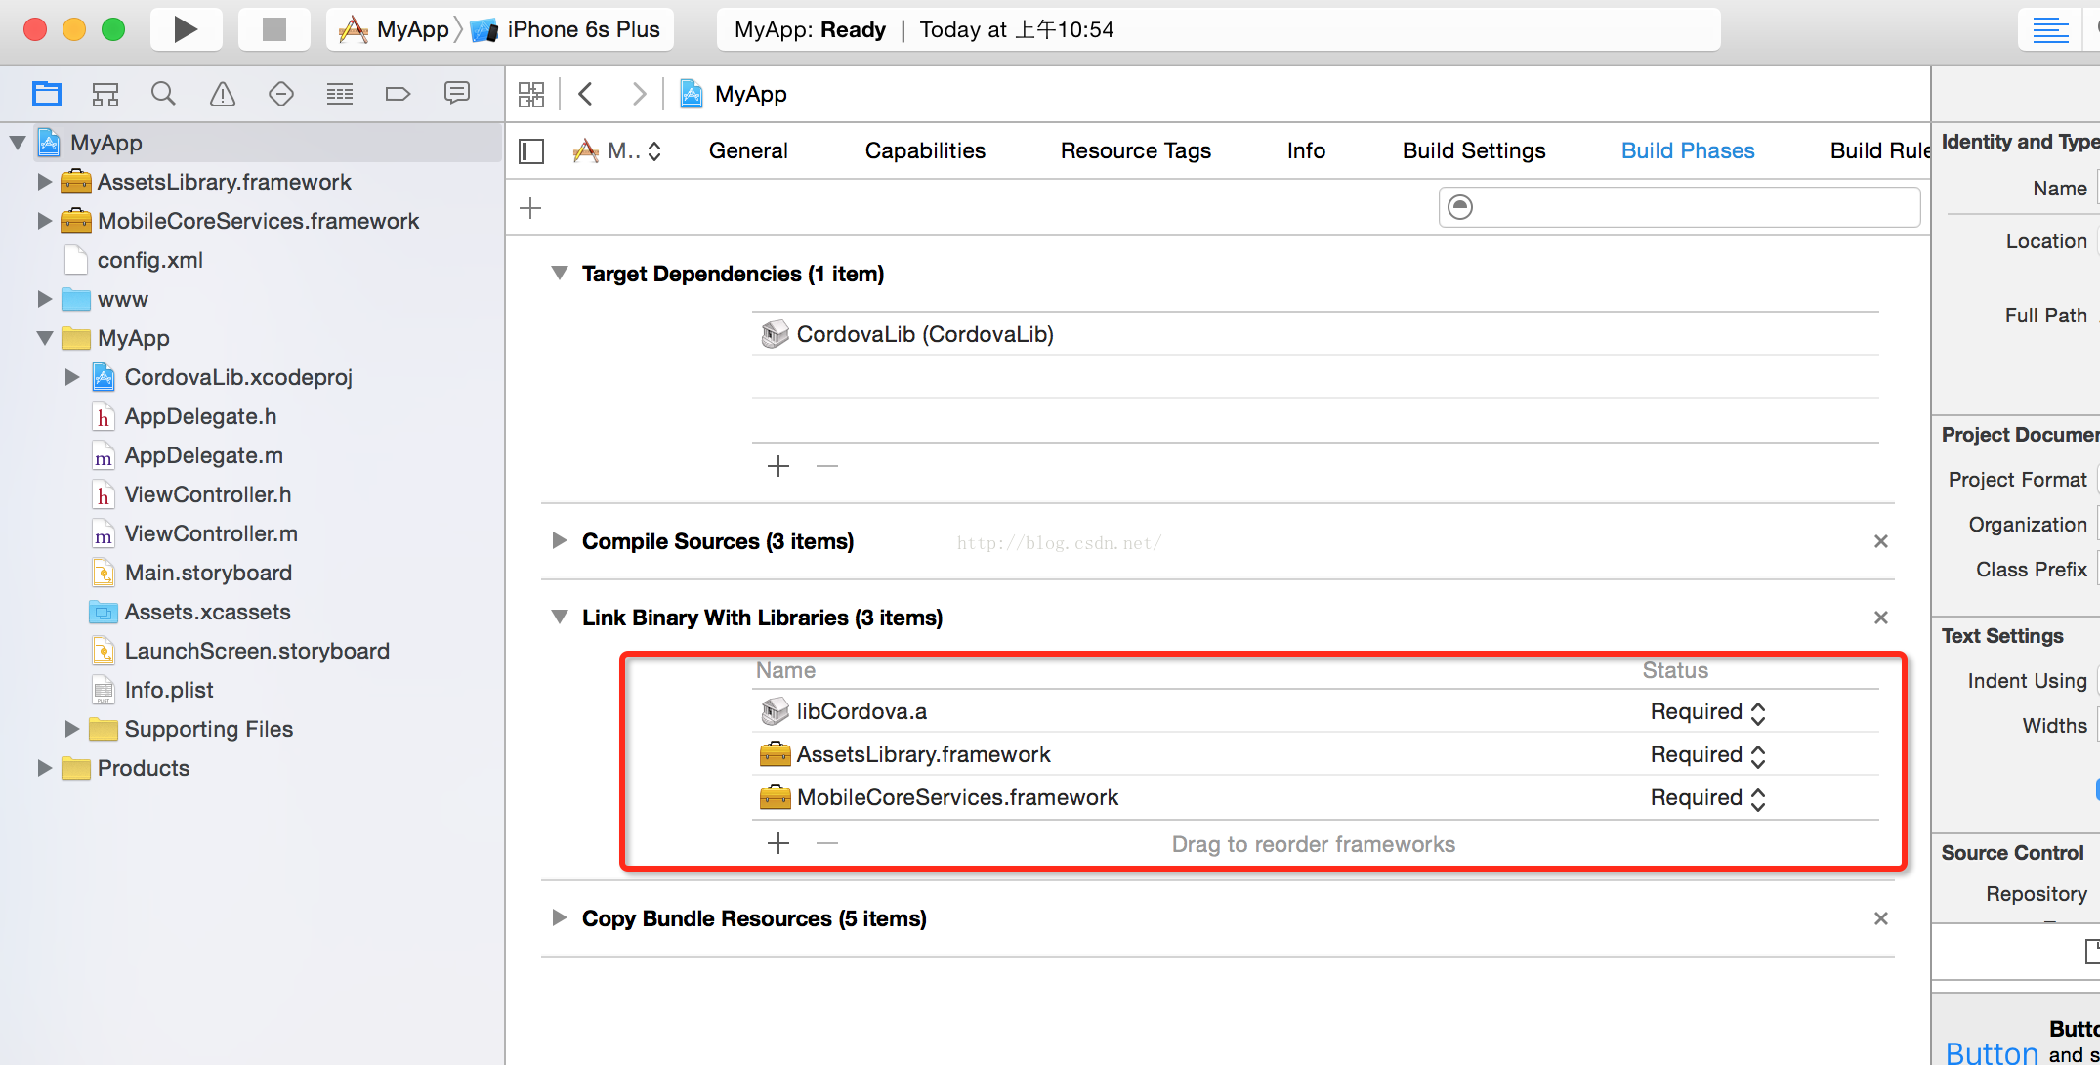
Task: Remove a library with the minus under frameworks
Action: click(x=827, y=843)
